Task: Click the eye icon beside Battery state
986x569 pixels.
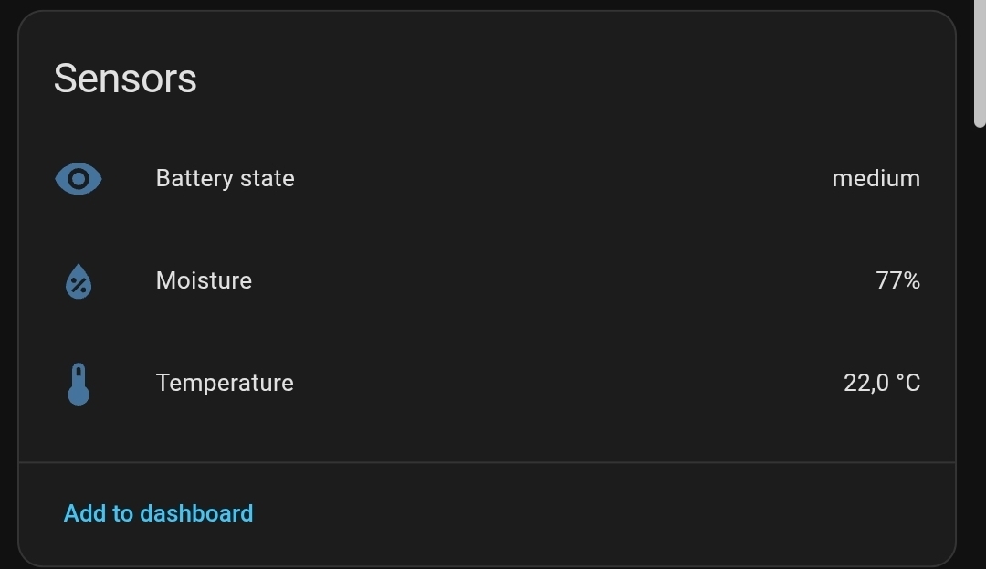Action: click(x=79, y=179)
